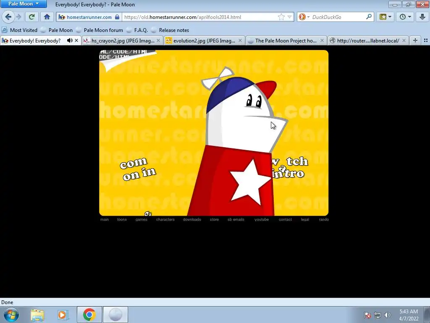This screenshot has height=323, width=430.
Task: Switch to the router llabnet.local tab
Action: pyautogui.click(x=368, y=41)
